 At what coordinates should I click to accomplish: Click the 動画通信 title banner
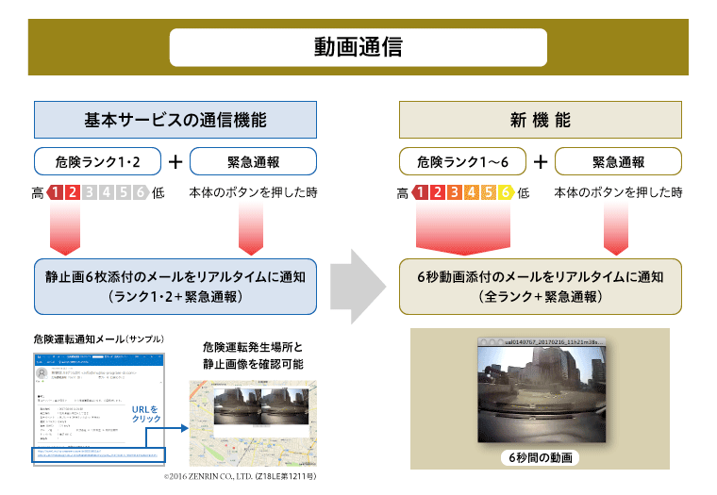(358, 46)
